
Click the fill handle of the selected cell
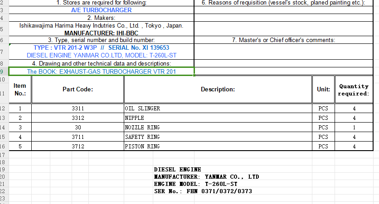(x=194, y=75)
